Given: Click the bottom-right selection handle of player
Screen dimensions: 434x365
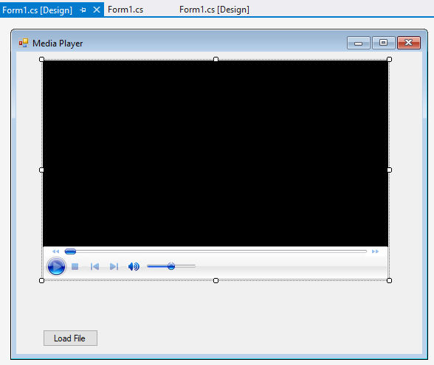Looking at the screenshot, I should 389,280.
